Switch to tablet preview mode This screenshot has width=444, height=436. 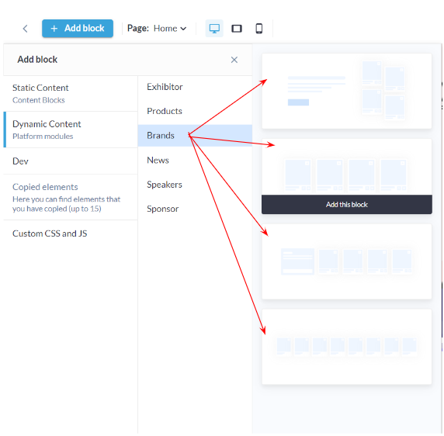click(237, 28)
